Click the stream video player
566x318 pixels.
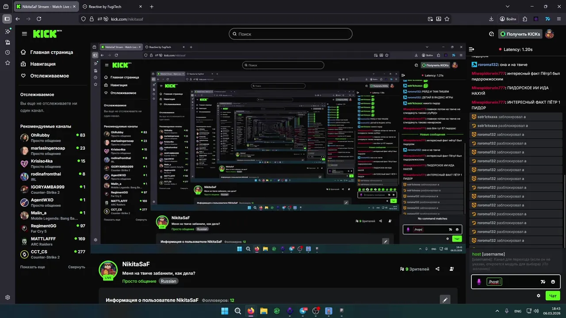click(278, 148)
